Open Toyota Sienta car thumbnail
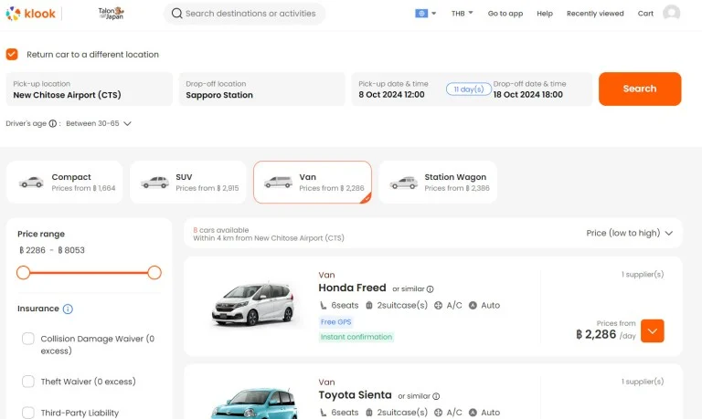Viewport: 702px width, 419px height. click(253, 403)
